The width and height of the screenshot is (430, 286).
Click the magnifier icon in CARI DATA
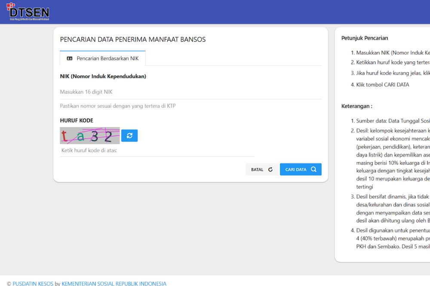[x=314, y=169]
